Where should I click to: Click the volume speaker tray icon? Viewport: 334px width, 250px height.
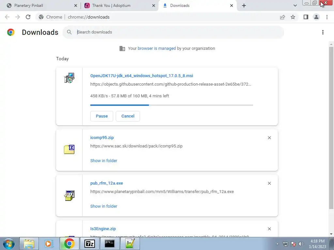coord(301,244)
